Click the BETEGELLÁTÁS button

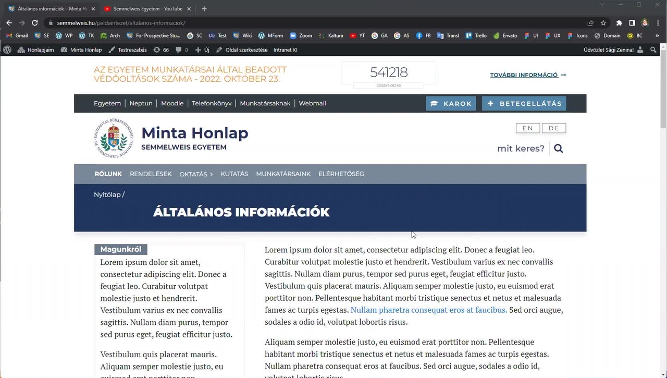[524, 103]
